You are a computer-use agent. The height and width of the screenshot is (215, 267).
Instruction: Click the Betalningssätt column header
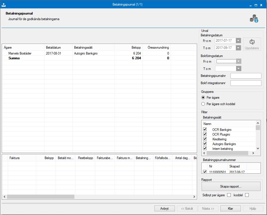93,48
